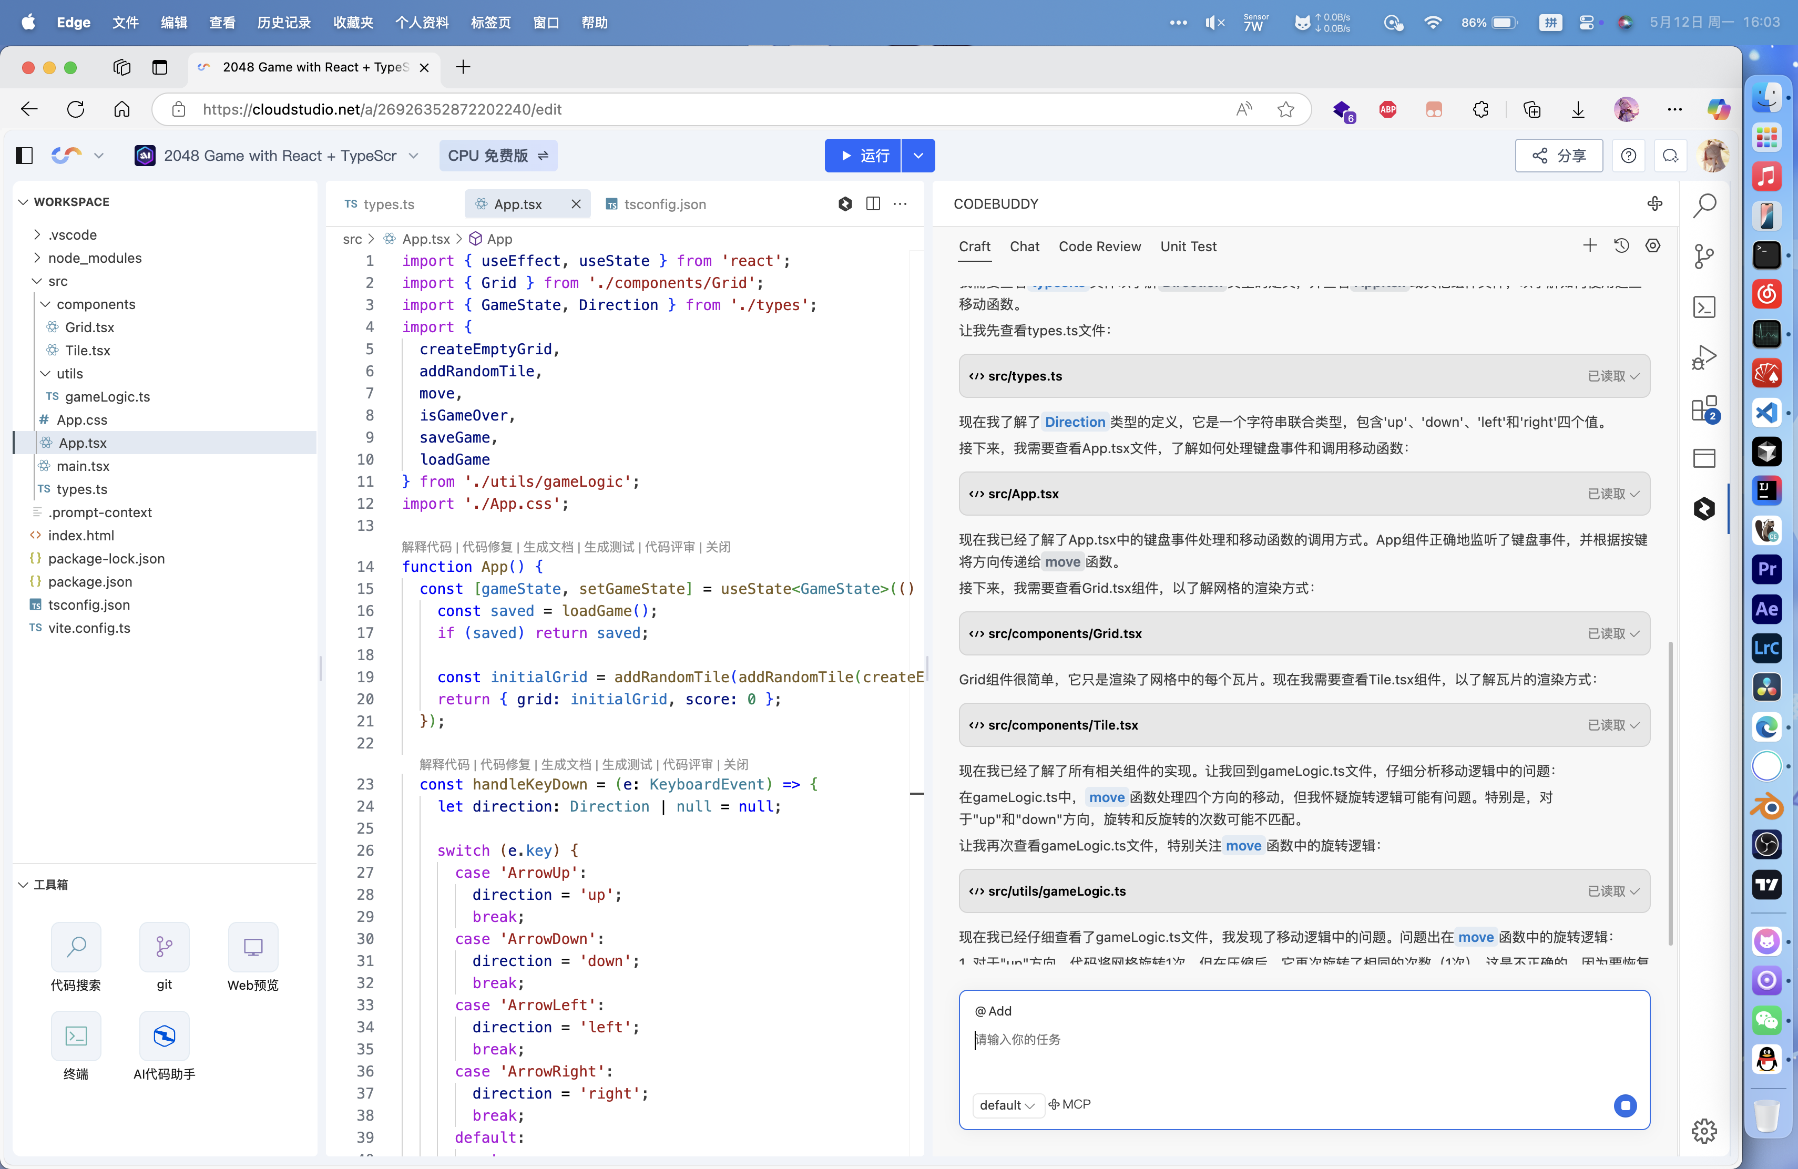This screenshot has width=1798, height=1169.
Task: Open the source control icon in right sidebar
Action: pyautogui.click(x=1704, y=257)
